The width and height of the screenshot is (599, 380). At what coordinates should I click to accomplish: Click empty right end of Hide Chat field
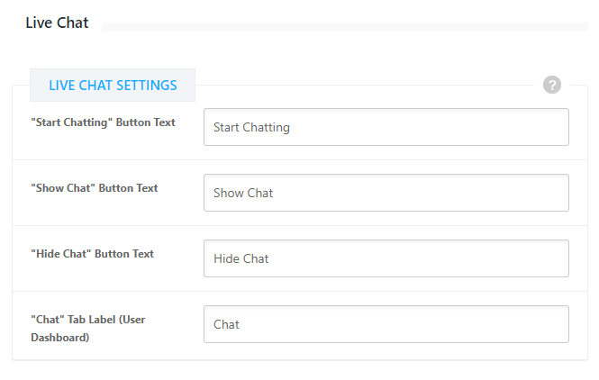(531, 258)
